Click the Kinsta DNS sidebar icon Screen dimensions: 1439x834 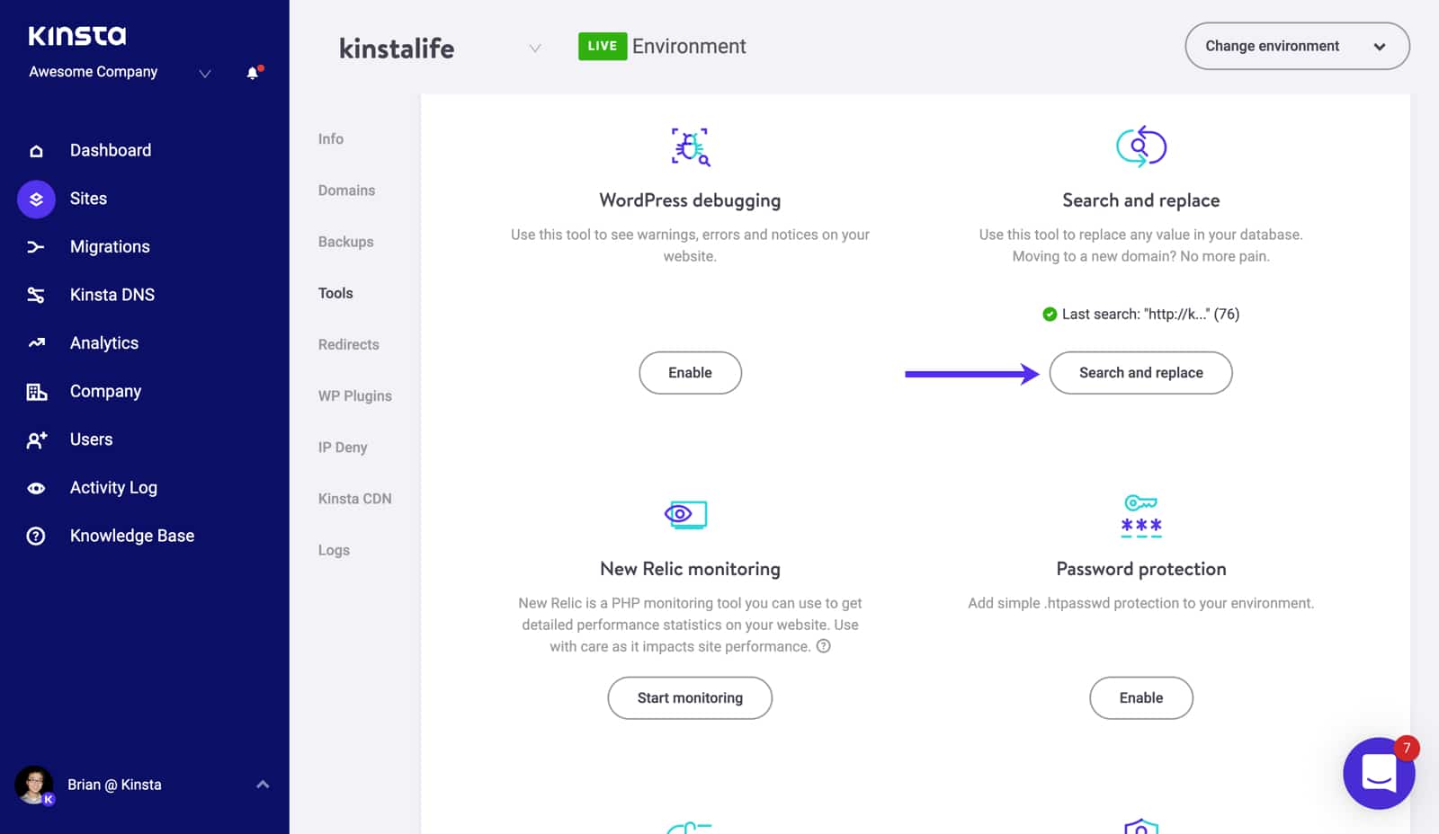coord(36,294)
